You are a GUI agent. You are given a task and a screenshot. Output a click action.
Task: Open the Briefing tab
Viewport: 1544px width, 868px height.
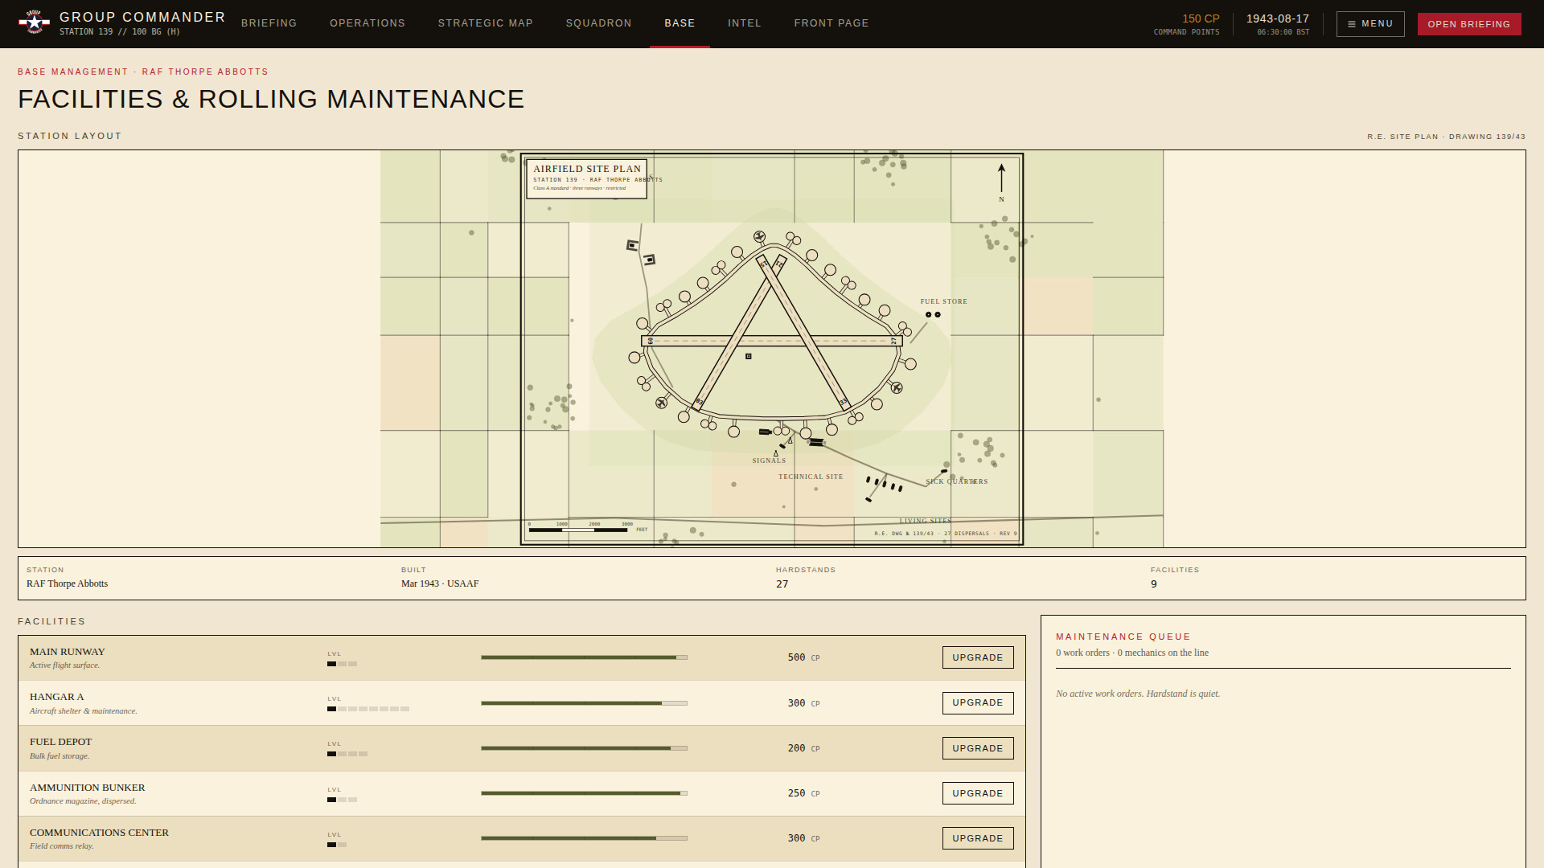269,23
